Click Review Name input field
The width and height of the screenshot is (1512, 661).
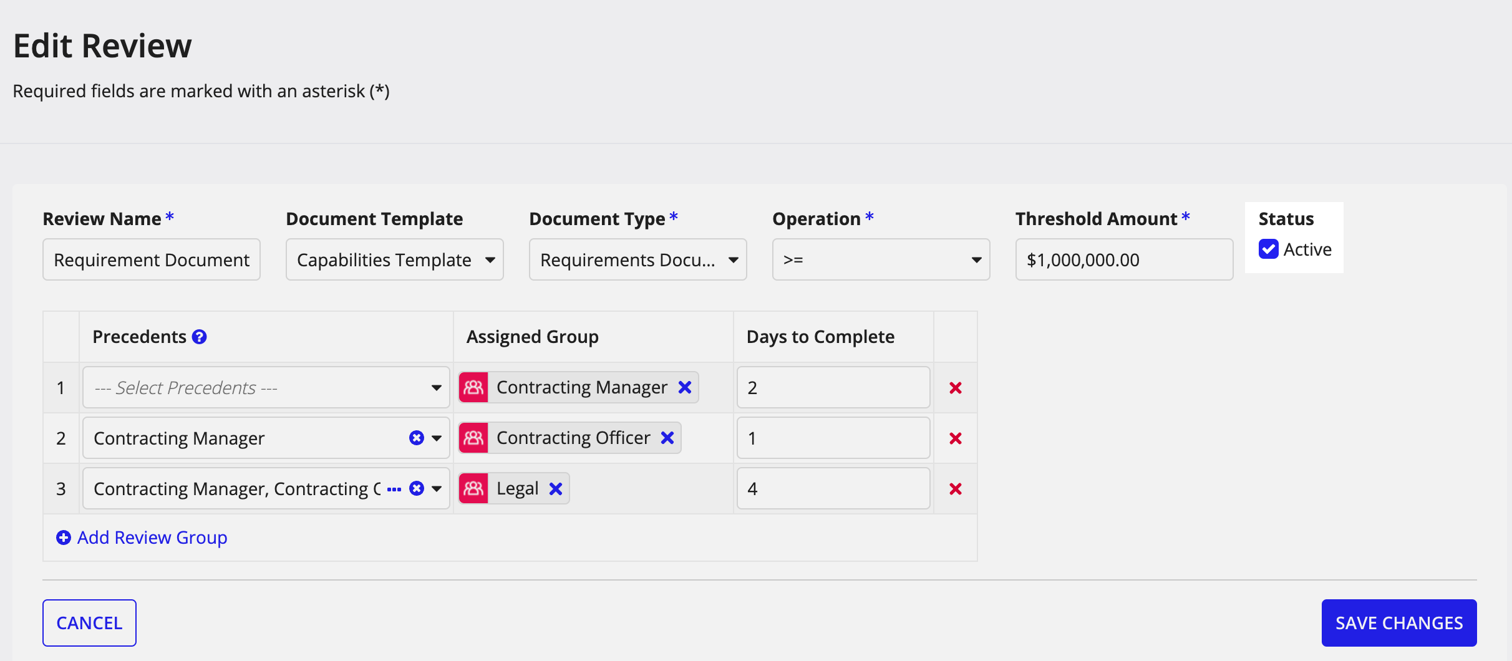pyautogui.click(x=152, y=259)
